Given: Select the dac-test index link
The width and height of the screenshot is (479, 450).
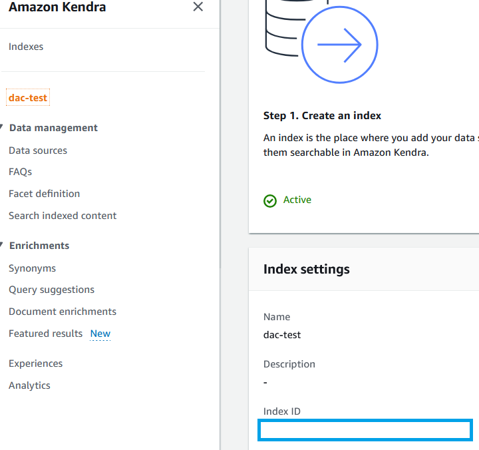Looking at the screenshot, I should [28, 98].
